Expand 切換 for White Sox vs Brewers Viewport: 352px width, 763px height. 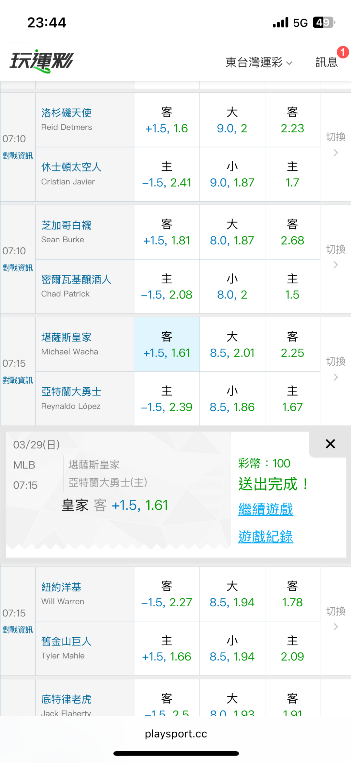point(336,256)
